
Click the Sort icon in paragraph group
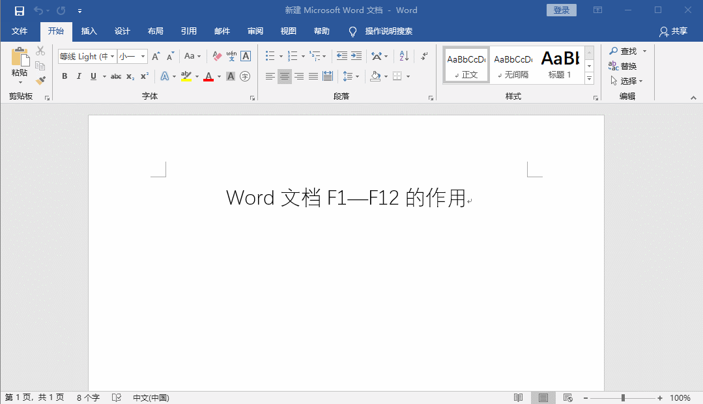click(403, 56)
